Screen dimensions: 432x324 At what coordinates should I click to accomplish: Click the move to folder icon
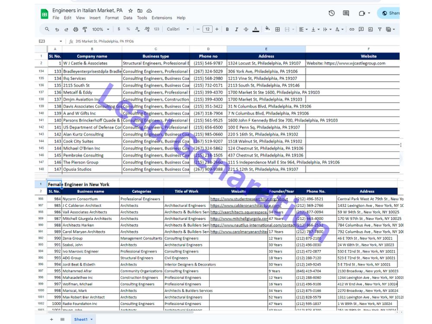coord(140,11)
